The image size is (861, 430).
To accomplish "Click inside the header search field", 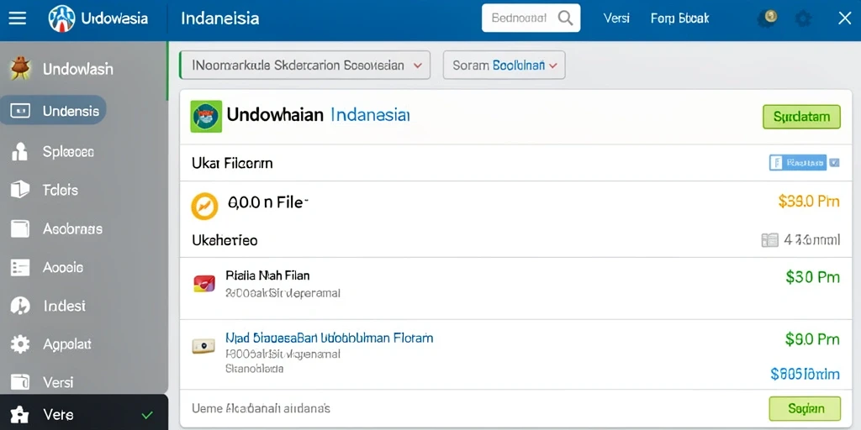I will (x=520, y=18).
